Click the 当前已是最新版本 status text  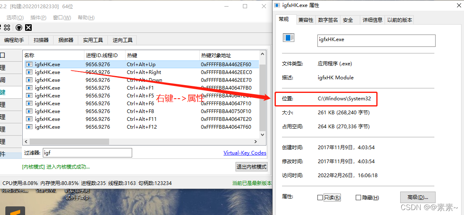tap(252, 183)
